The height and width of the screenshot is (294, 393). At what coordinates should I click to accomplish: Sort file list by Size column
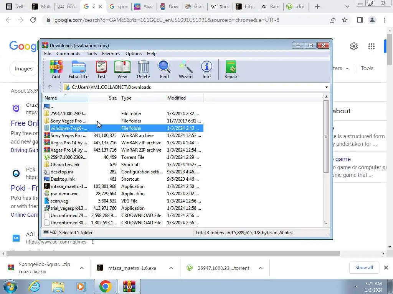(104, 98)
